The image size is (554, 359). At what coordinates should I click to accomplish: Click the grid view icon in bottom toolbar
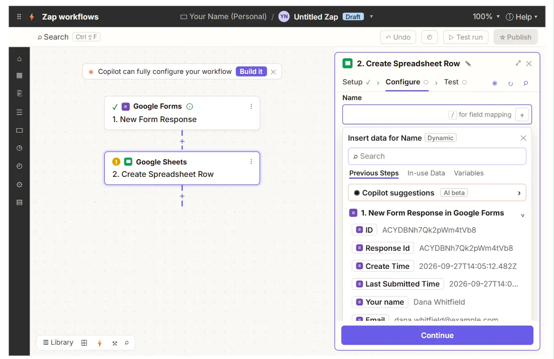(x=84, y=343)
